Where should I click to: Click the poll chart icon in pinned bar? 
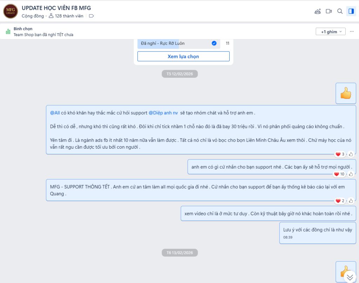8,32
